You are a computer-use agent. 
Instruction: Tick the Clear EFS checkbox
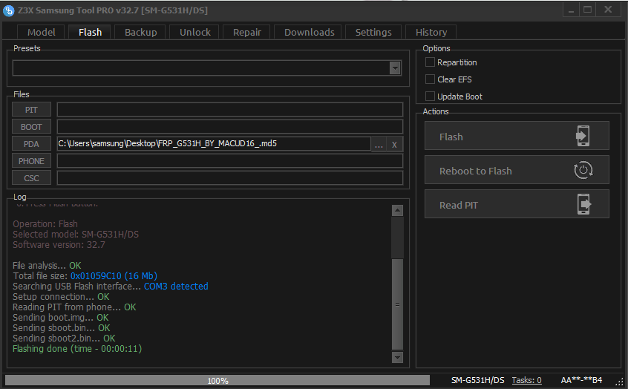click(x=430, y=79)
